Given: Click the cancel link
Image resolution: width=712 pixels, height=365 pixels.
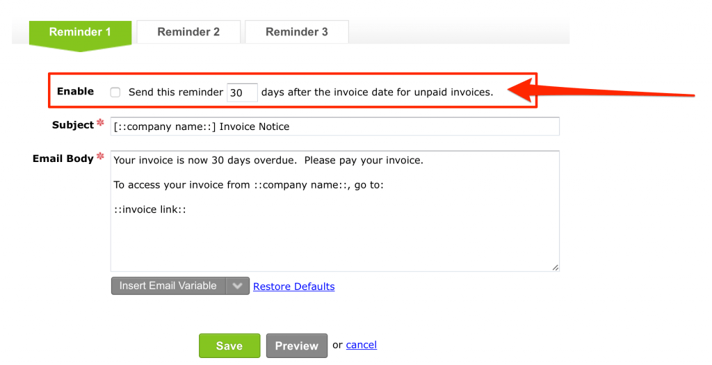Looking at the screenshot, I should pos(362,345).
